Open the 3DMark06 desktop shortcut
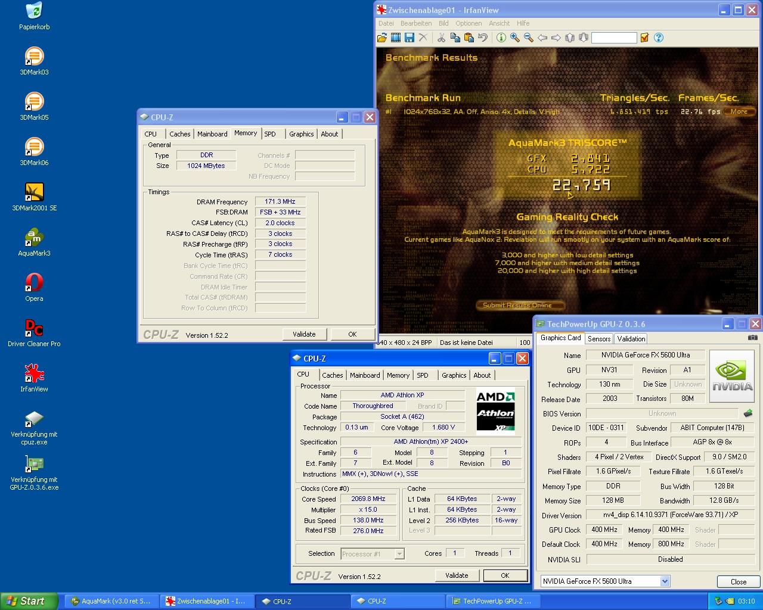Screen dimensions: 763x610 [34, 152]
